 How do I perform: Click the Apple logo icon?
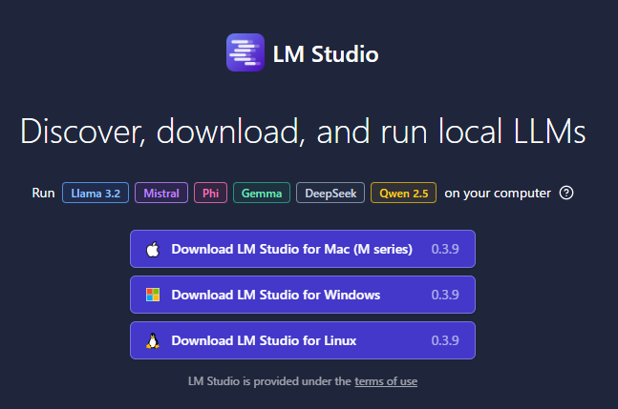tap(153, 249)
